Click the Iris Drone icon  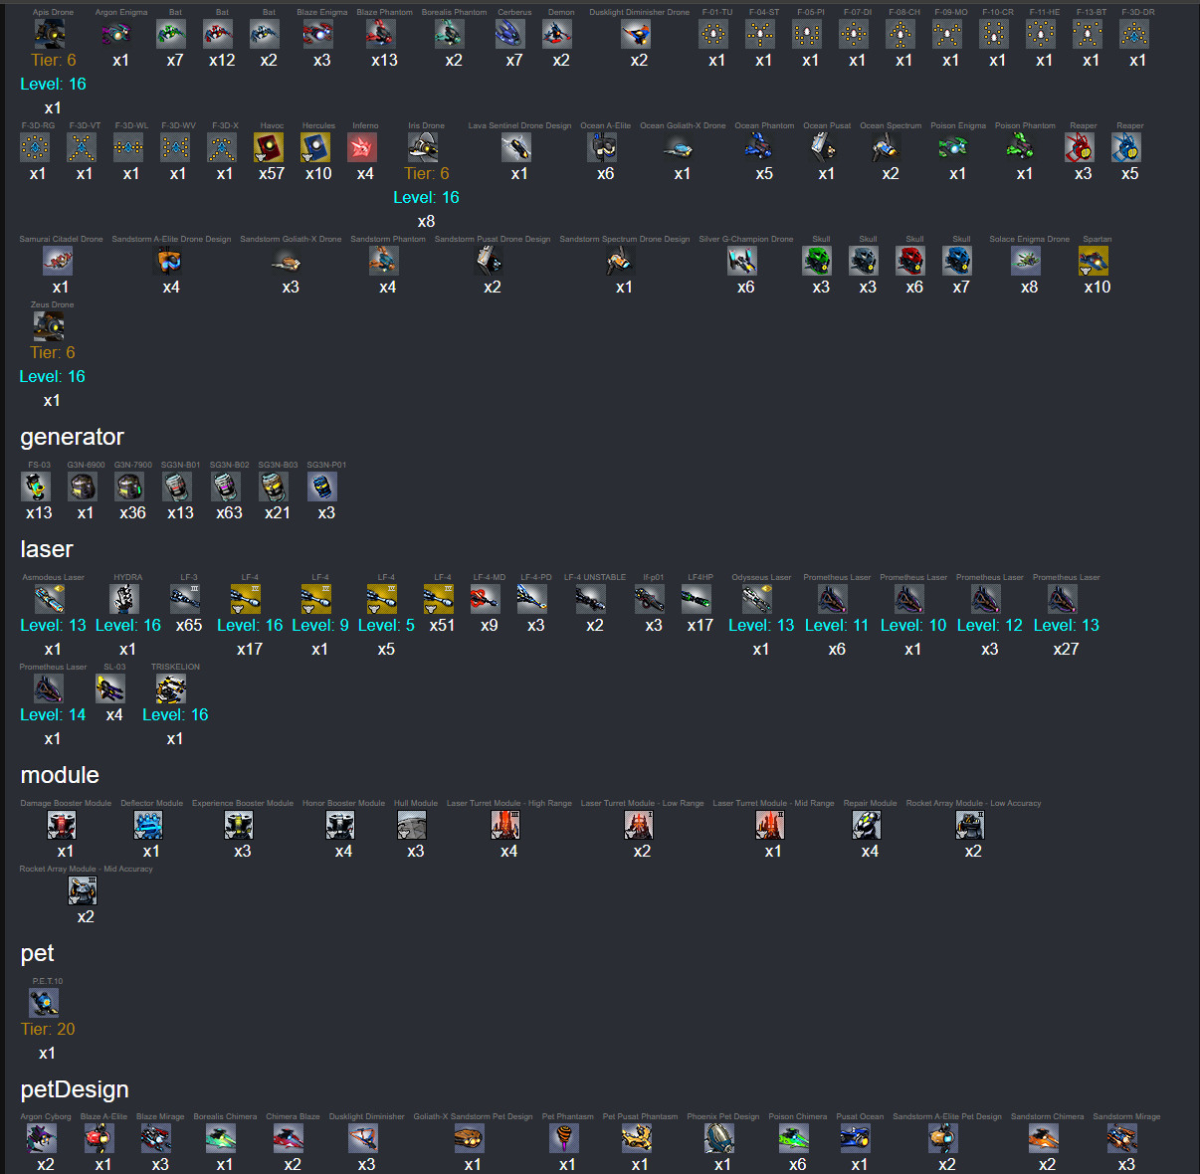pos(423,147)
